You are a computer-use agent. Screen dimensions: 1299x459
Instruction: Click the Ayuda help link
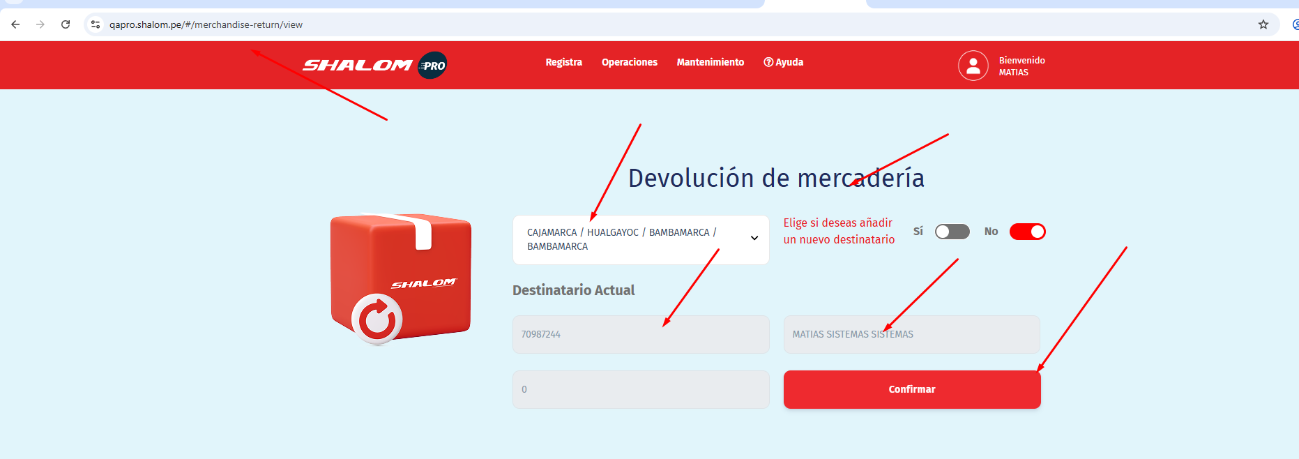tap(783, 62)
